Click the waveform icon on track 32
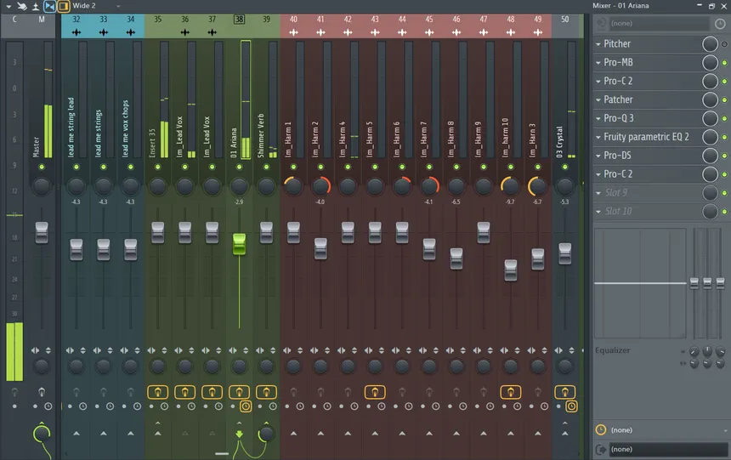Screen dimensions: 731x460 pyautogui.click(x=76, y=32)
